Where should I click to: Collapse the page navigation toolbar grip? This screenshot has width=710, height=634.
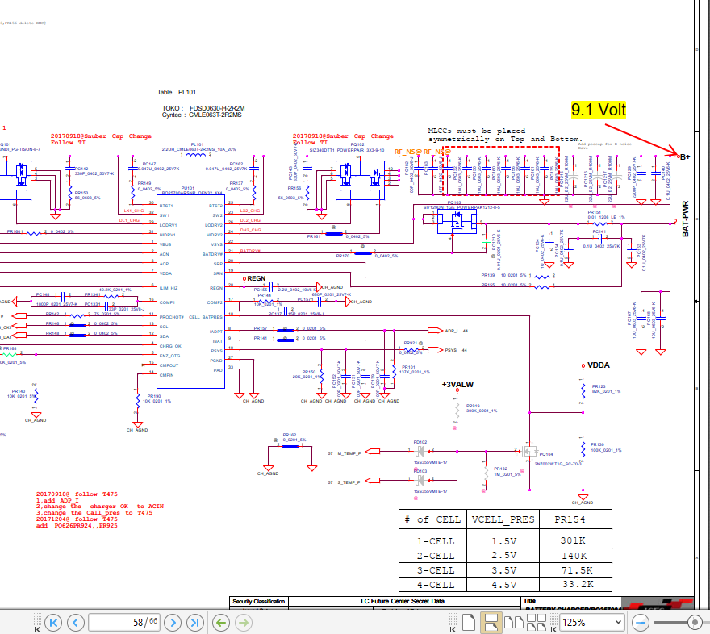point(37,623)
